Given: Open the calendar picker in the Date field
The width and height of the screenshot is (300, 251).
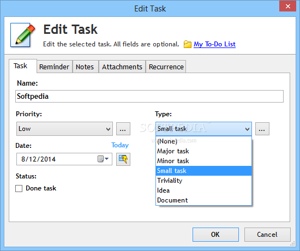Looking at the screenshot, I should click(x=103, y=159).
